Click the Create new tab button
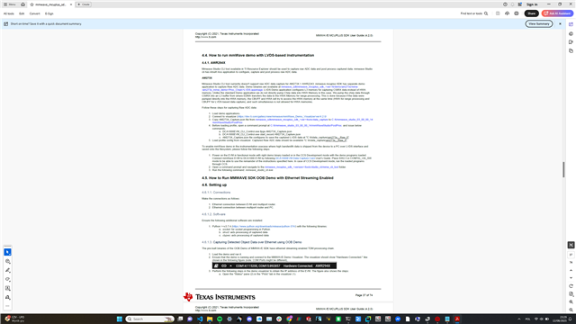576x324 pixels. coord(84,4)
